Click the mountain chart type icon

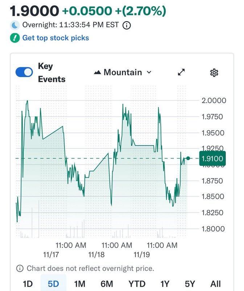(97, 72)
